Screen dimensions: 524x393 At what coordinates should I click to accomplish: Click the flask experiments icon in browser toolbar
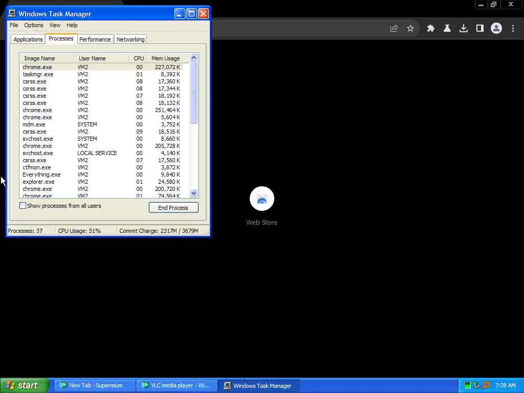447,29
